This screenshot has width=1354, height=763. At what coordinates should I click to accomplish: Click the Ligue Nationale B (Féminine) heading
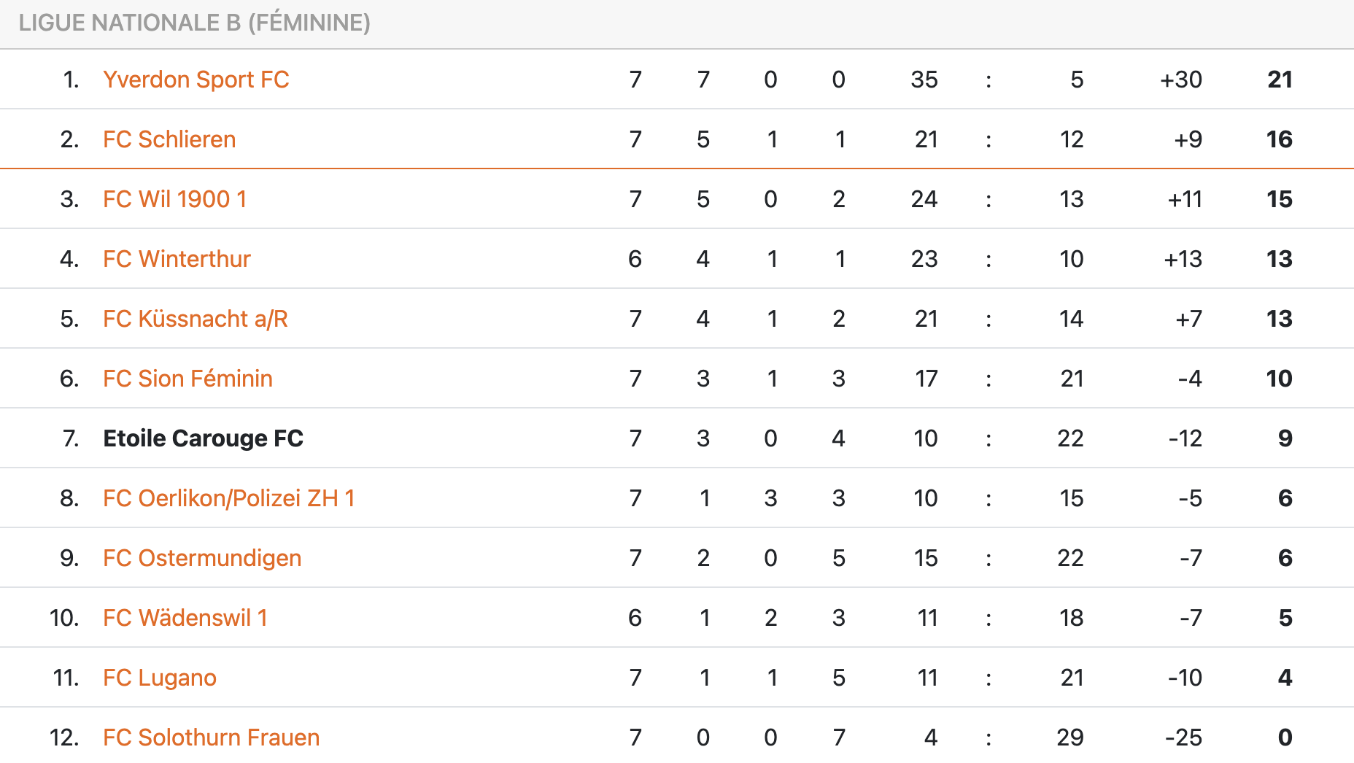[x=195, y=23]
